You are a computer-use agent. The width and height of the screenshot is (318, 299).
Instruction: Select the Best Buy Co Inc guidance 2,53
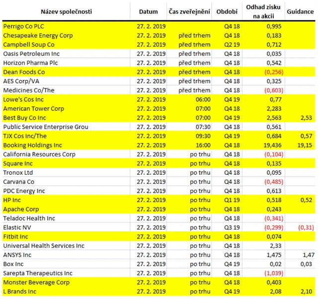tap(306, 118)
